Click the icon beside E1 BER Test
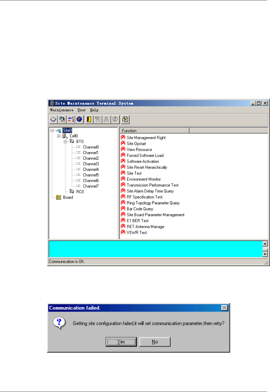This screenshot has width=270, height=392. (123, 220)
